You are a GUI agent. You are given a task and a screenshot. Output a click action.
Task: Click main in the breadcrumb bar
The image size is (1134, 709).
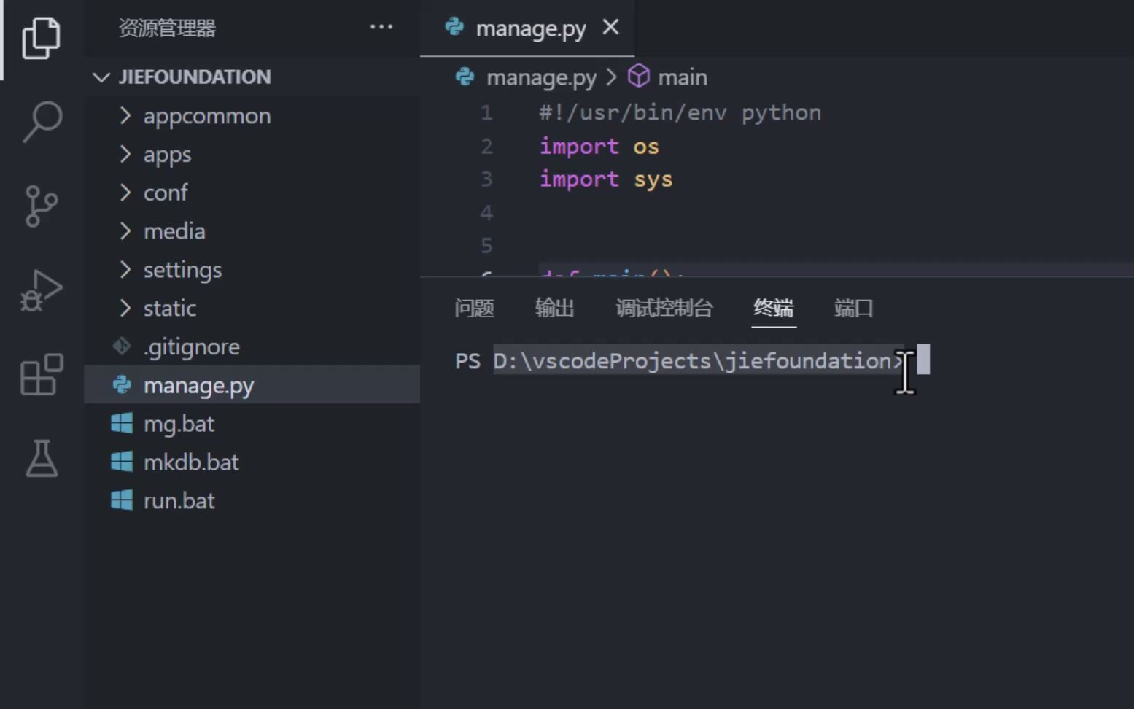pos(683,77)
